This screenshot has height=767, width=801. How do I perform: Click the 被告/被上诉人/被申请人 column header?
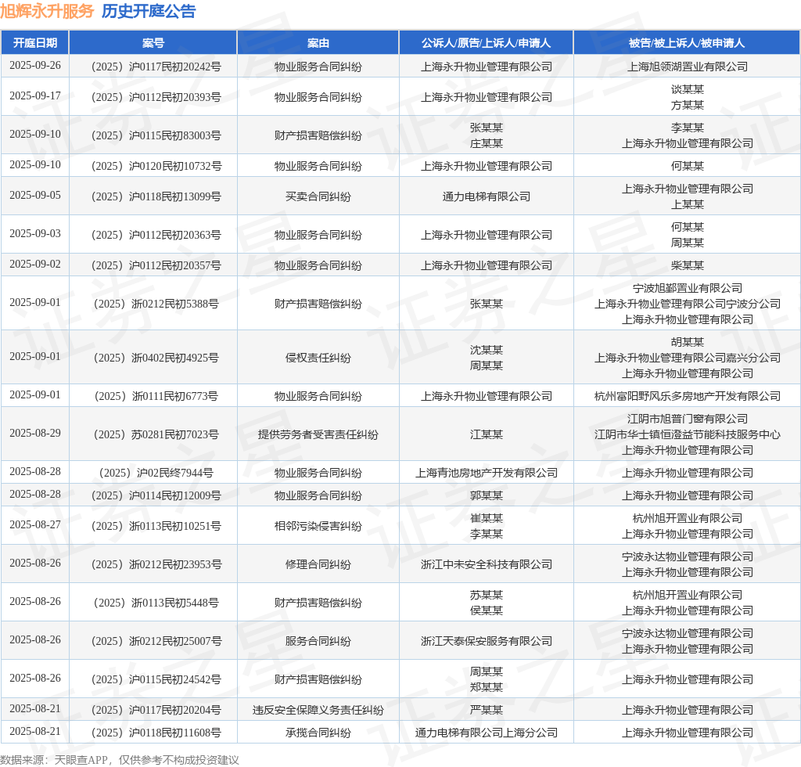687,43
